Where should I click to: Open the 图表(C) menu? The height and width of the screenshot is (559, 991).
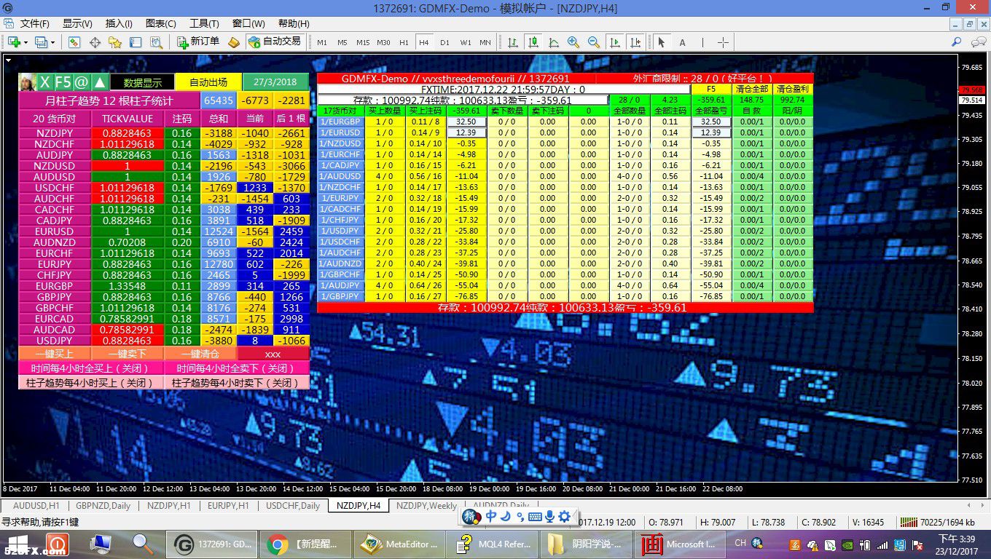point(161,23)
